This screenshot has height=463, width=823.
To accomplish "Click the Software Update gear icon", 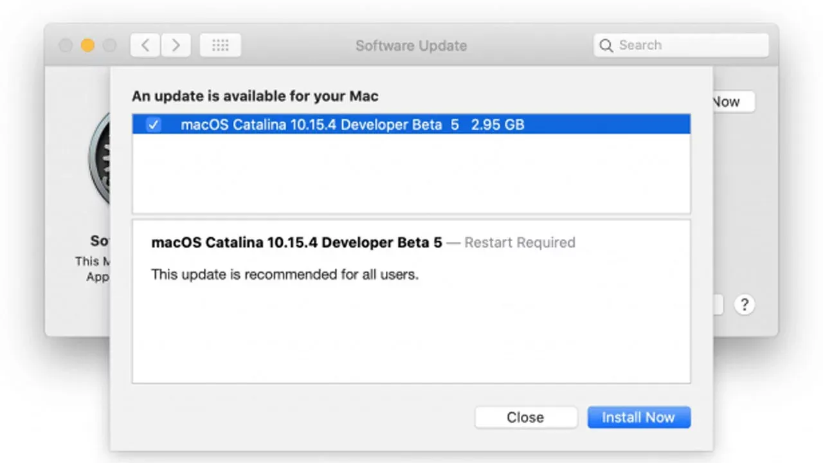I will tap(99, 158).
